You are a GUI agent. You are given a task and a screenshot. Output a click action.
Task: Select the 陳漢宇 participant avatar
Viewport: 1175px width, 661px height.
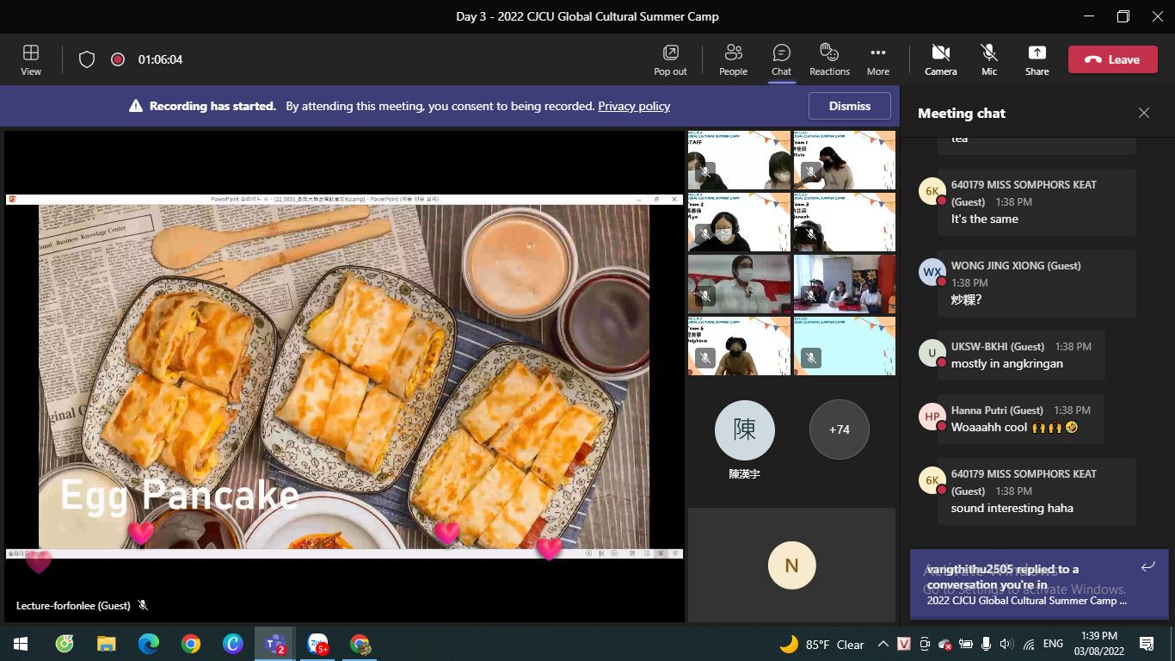click(744, 429)
